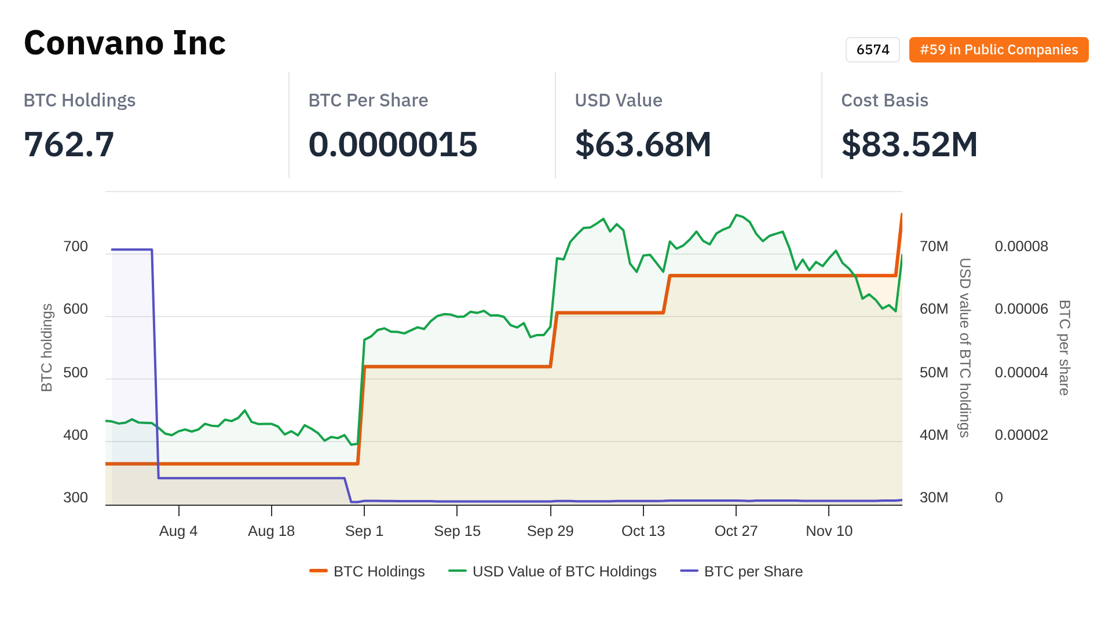Click the 'BTC per share' right axis title
This screenshot has width=1112, height=625.
click(1064, 347)
